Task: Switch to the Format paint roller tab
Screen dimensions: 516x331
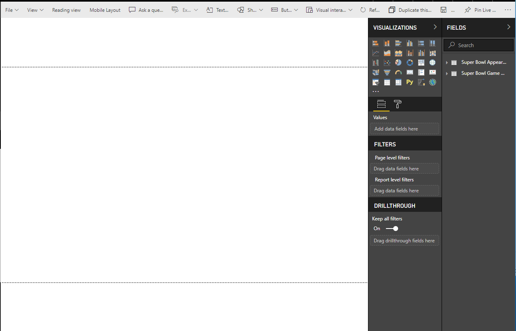Action: (398, 105)
